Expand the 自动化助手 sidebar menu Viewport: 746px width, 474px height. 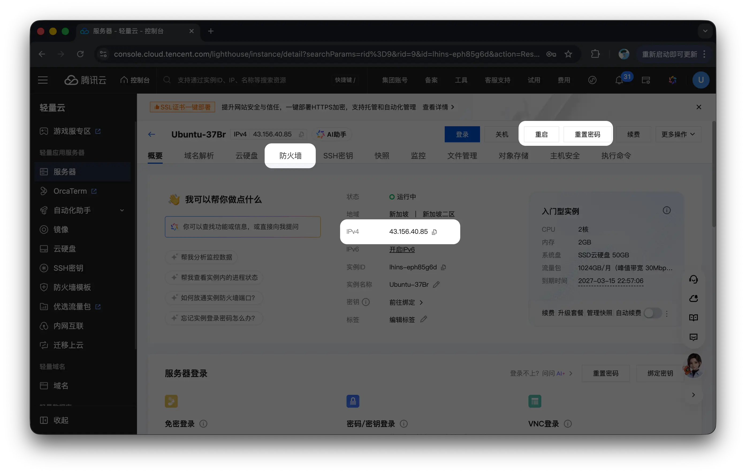click(82, 210)
